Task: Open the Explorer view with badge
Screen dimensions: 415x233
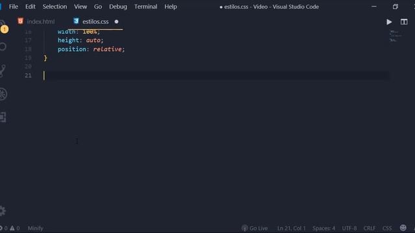Action: click(3, 27)
